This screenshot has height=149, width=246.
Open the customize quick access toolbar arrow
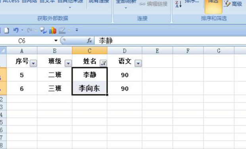point(77,30)
